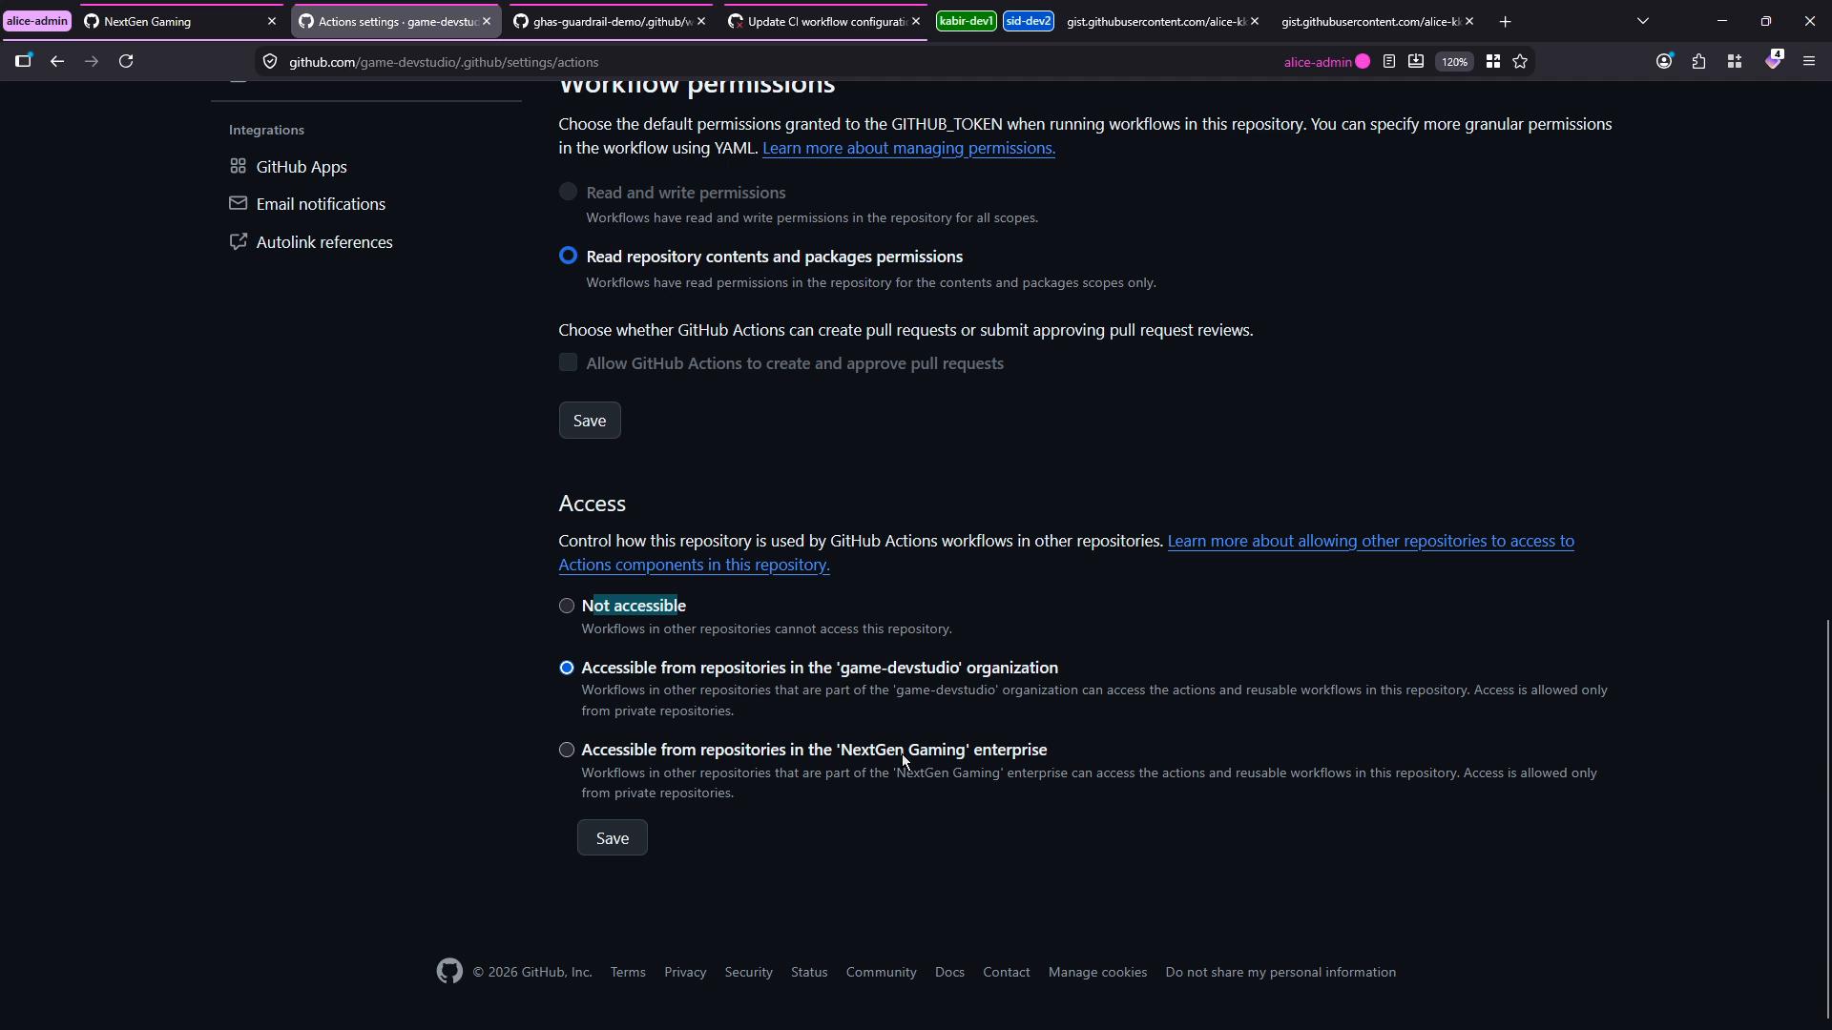
Task: Open the Docs footer link
Action: (949, 972)
